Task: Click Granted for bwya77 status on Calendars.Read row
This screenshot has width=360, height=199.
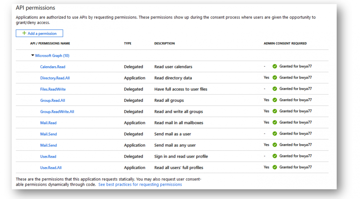Action: coord(295,66)
